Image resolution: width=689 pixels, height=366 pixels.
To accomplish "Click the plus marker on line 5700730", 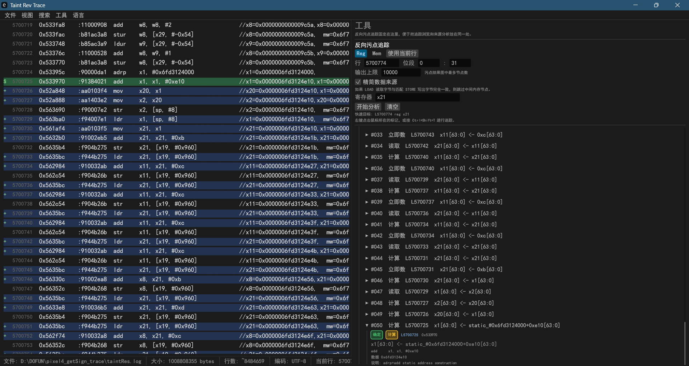I will [x=5, y=128].
